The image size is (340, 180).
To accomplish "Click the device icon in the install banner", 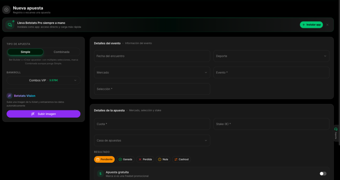I will point(10,25).
